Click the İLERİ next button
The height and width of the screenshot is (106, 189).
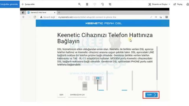pyautogui.click(x=151, y=95)
